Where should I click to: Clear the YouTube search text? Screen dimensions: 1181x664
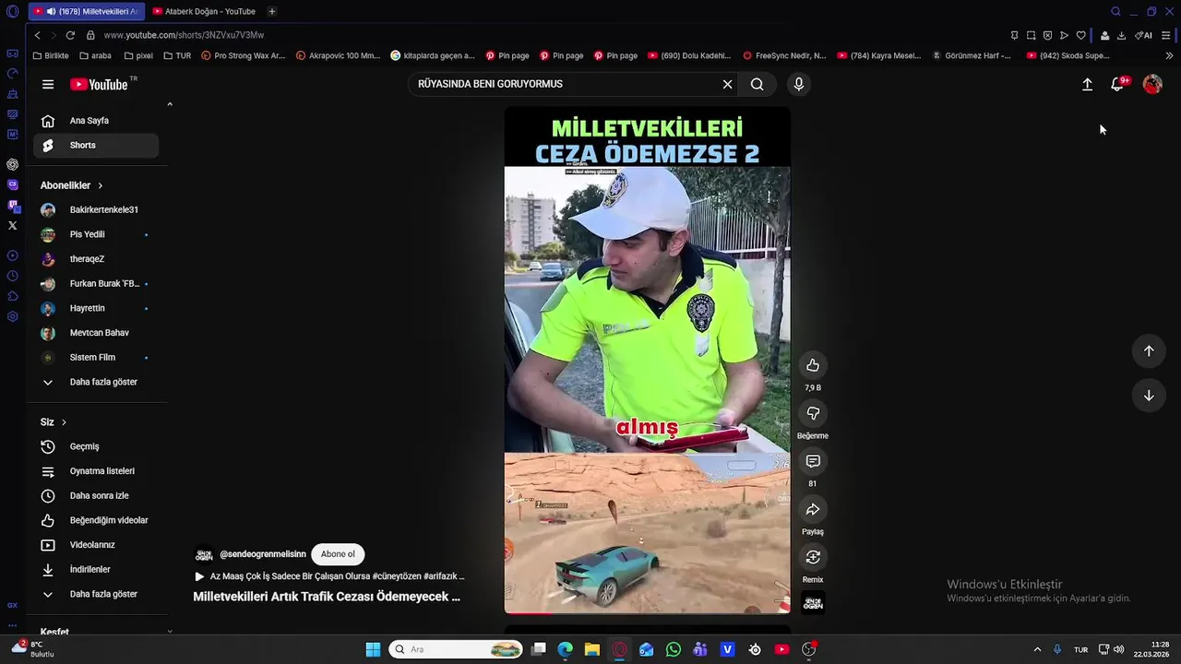pos(727,84)
